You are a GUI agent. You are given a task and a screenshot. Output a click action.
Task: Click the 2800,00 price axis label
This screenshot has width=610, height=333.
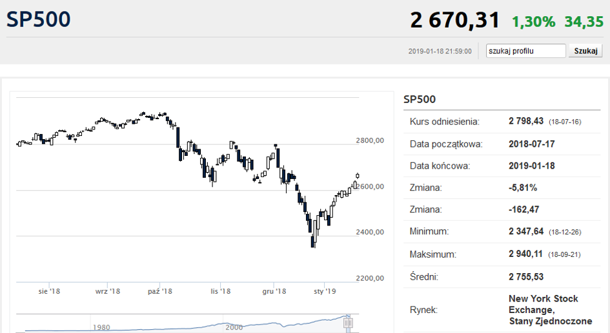370,140
